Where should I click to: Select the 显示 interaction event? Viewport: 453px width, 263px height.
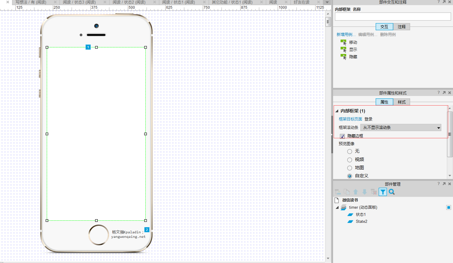point(353,49)
